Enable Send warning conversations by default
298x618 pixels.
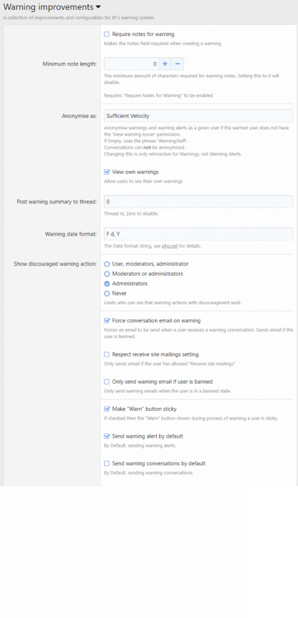106,463
